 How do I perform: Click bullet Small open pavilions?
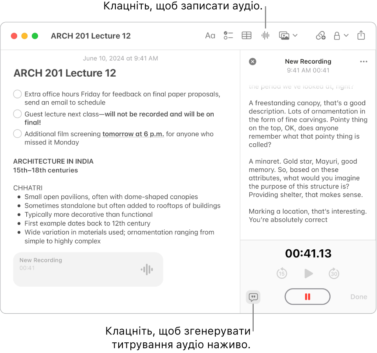coord(111,197)
